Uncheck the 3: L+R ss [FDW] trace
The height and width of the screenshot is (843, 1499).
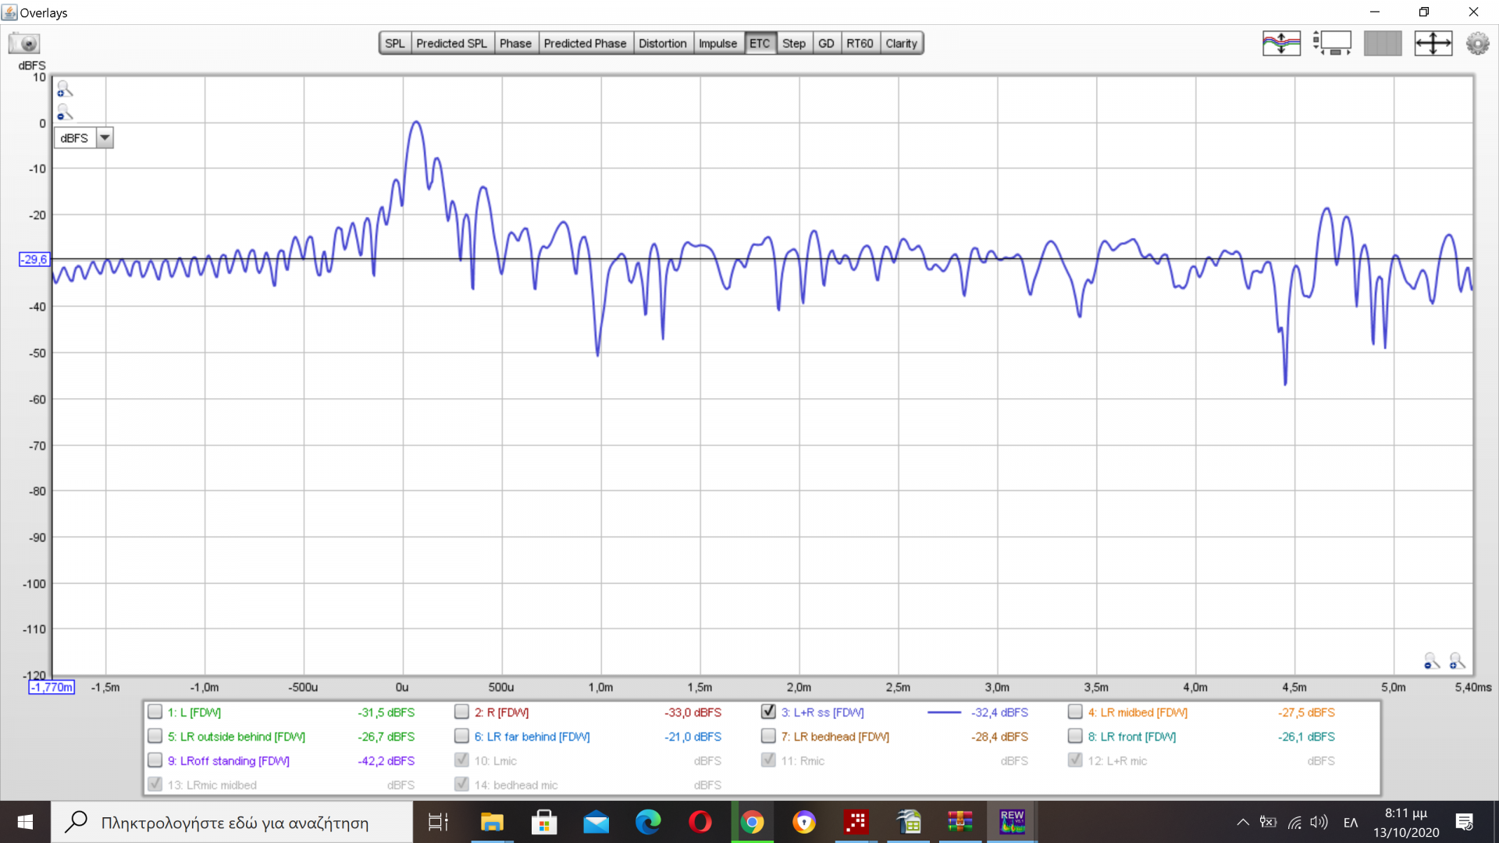point(768,712)
